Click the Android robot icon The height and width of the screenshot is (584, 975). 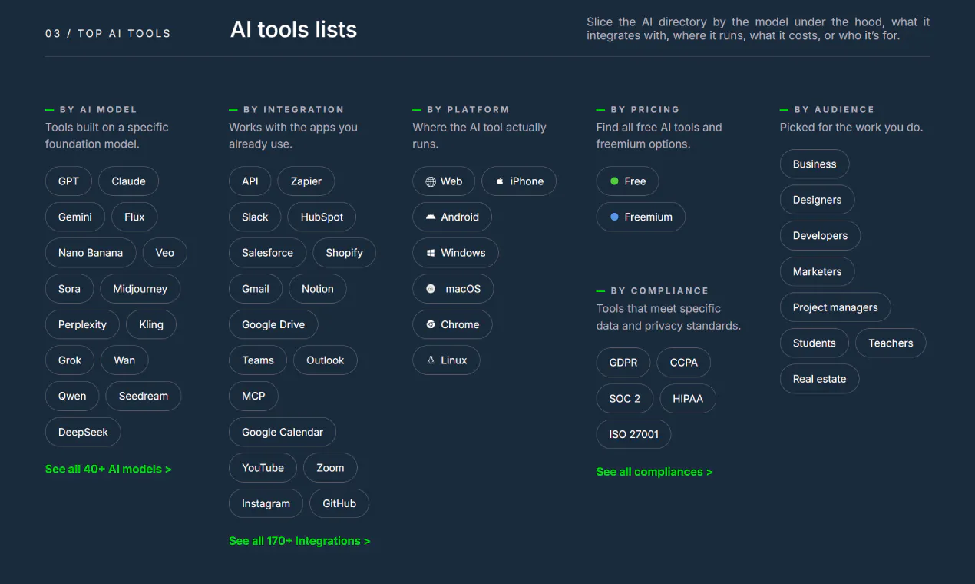431,217
